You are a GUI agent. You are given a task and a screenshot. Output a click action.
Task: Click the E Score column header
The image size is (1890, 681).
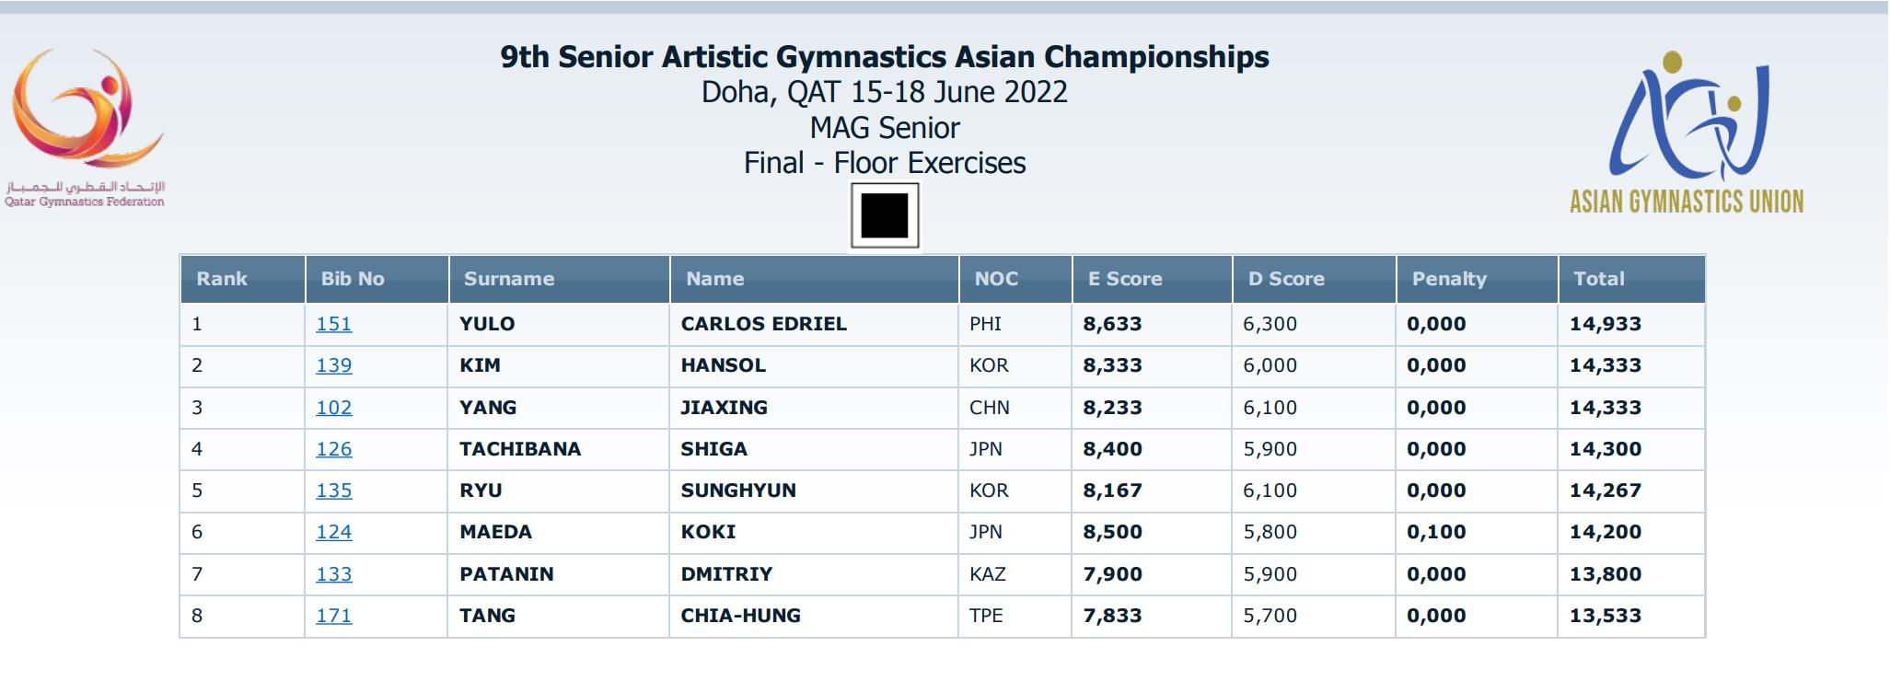point(1125,279)
